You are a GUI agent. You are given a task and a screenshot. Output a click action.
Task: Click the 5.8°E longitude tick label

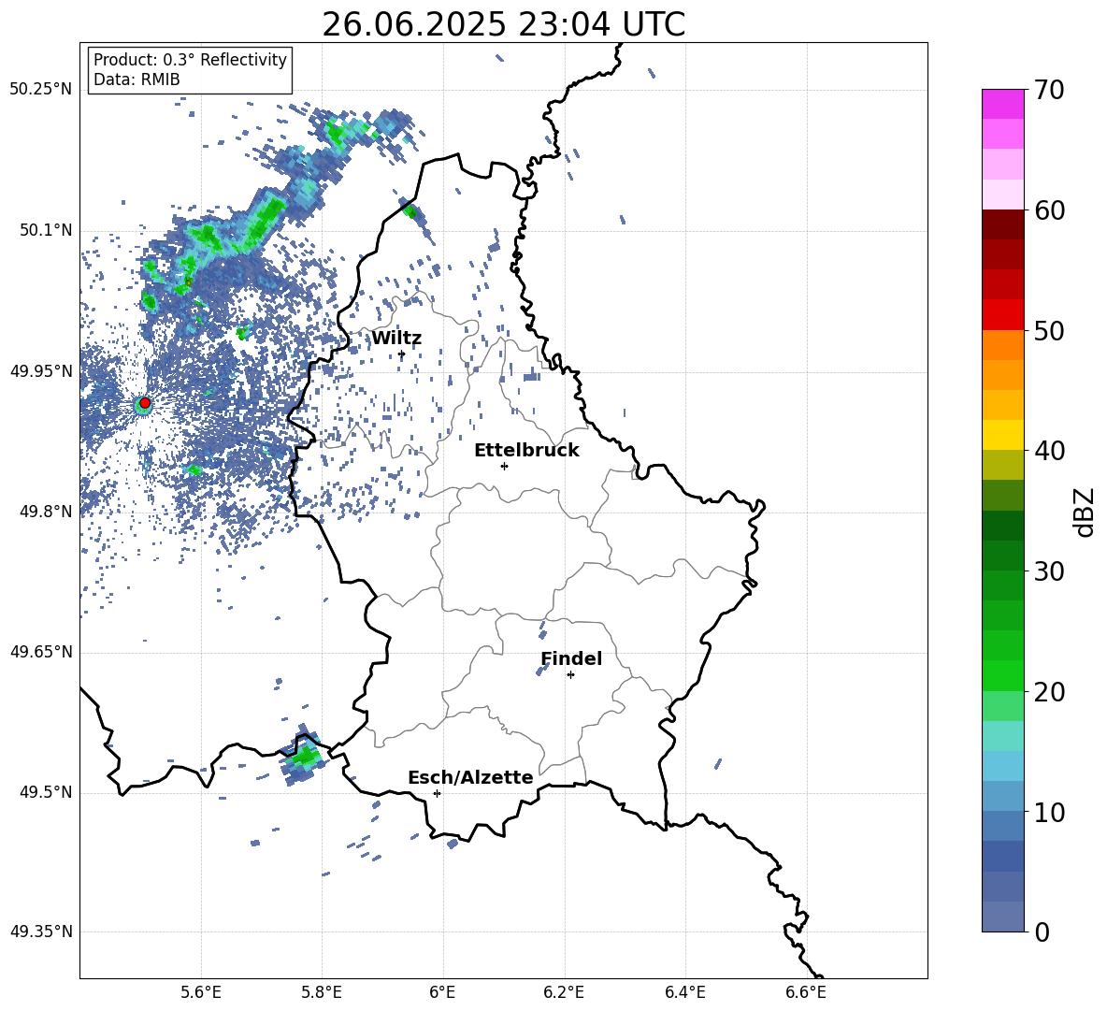(322, 992)
